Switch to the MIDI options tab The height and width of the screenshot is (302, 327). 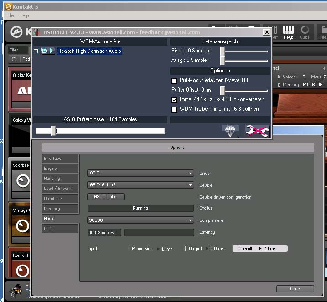60,229
